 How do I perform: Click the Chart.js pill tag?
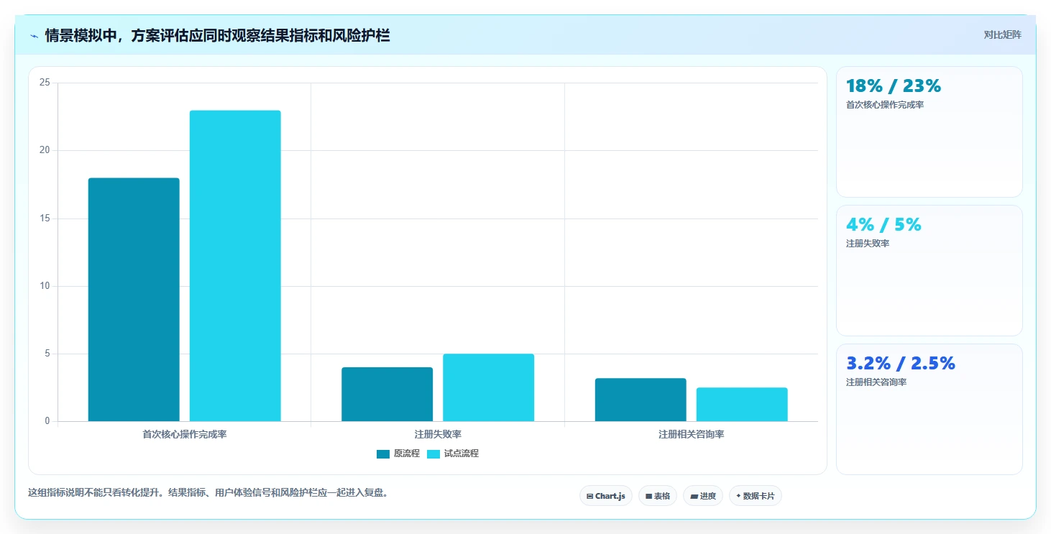point(605,496)
